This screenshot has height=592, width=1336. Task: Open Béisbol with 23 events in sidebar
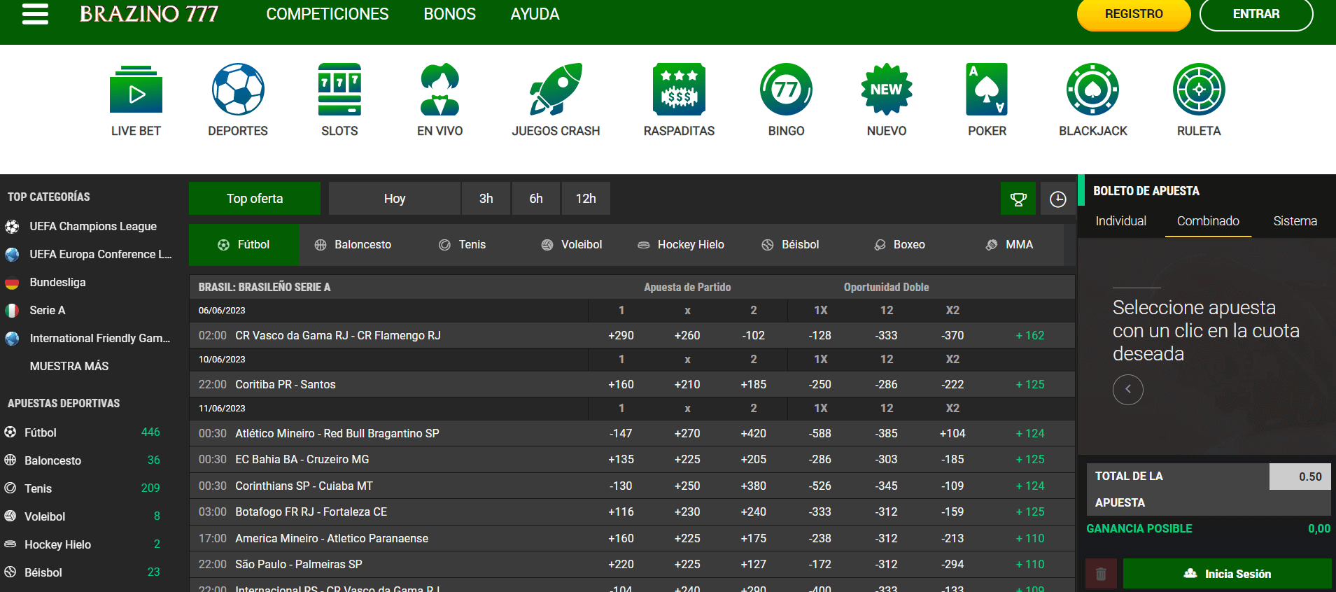[x=83, y=572]
